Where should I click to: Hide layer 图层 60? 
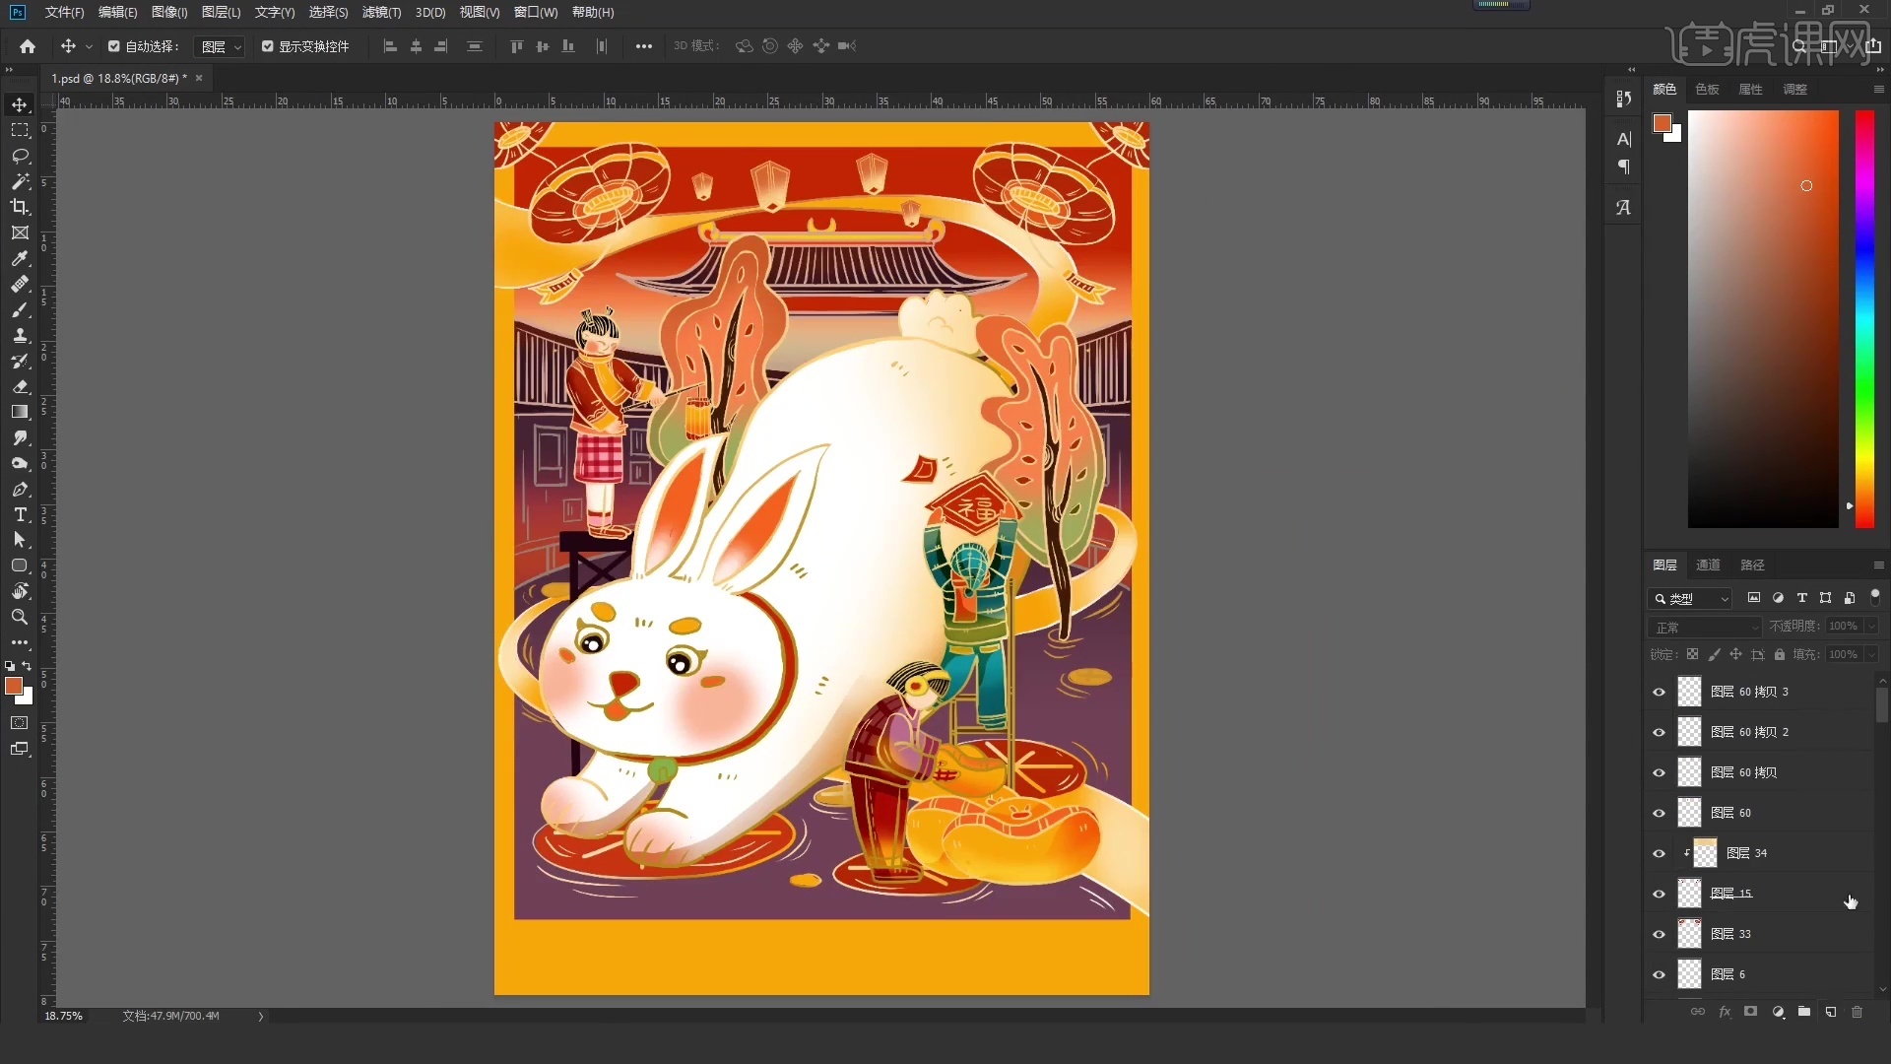(x=1660, y=814)
